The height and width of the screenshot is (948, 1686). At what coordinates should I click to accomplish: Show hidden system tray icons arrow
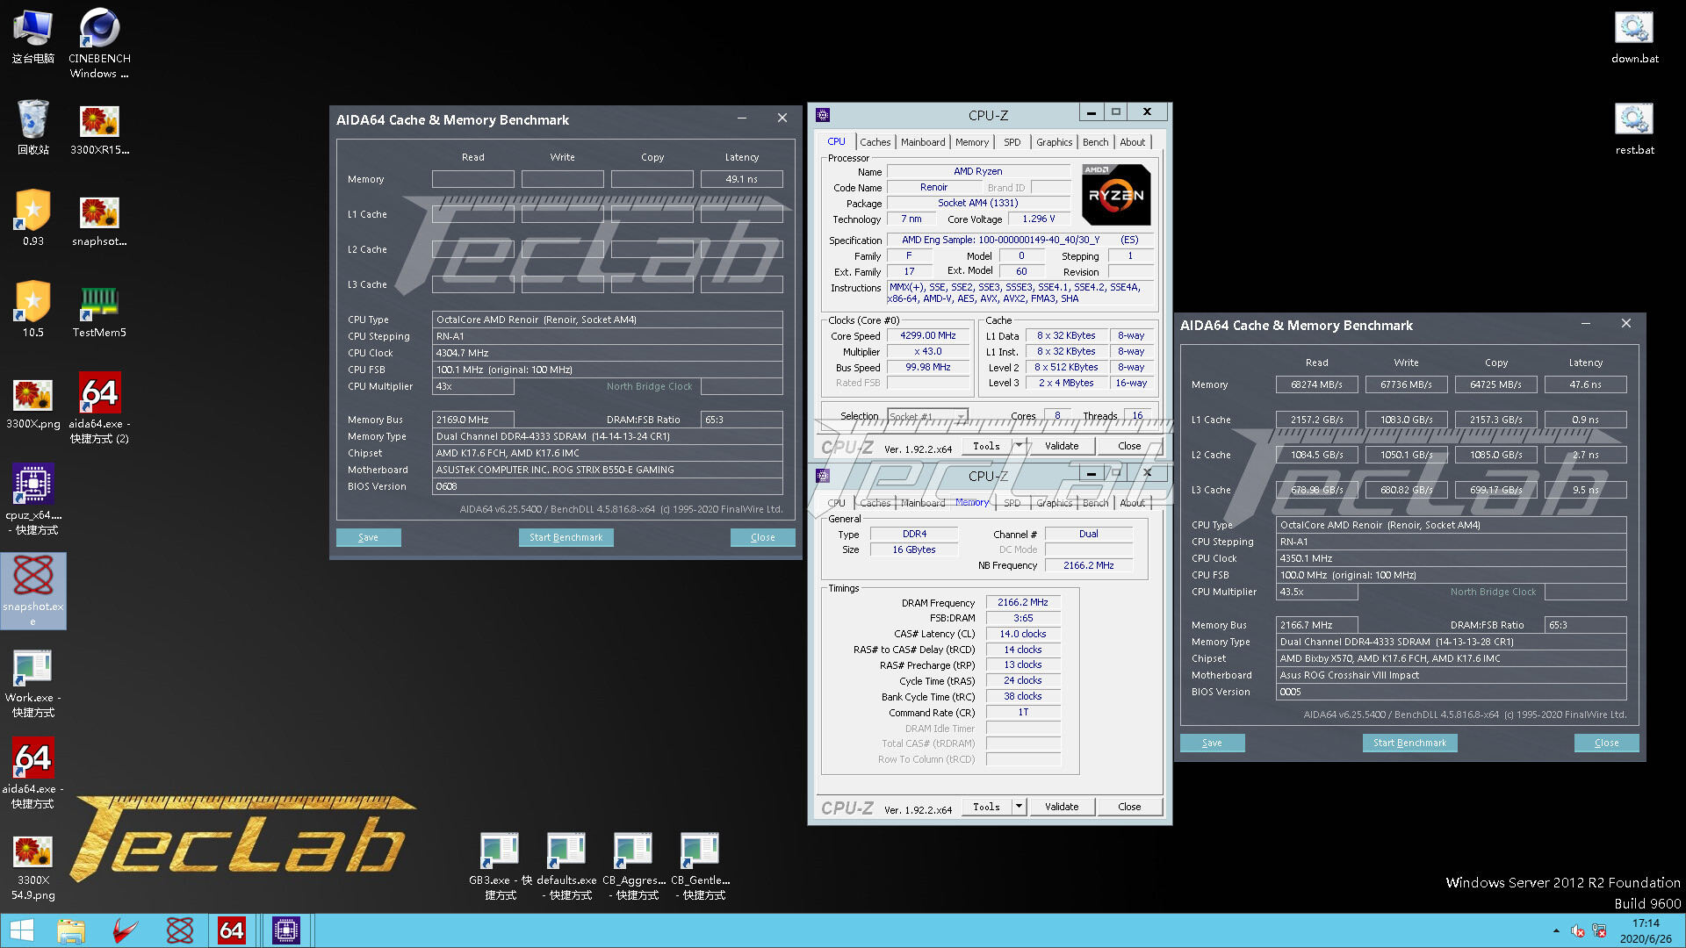click(x=1556, y=930)
